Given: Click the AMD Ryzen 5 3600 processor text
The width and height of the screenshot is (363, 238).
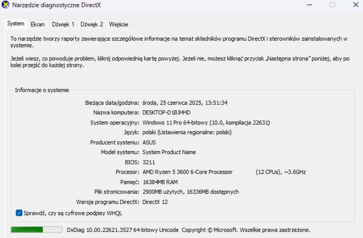Looking at the screenshot, I should pyautogui.click(x=187, y=172).
